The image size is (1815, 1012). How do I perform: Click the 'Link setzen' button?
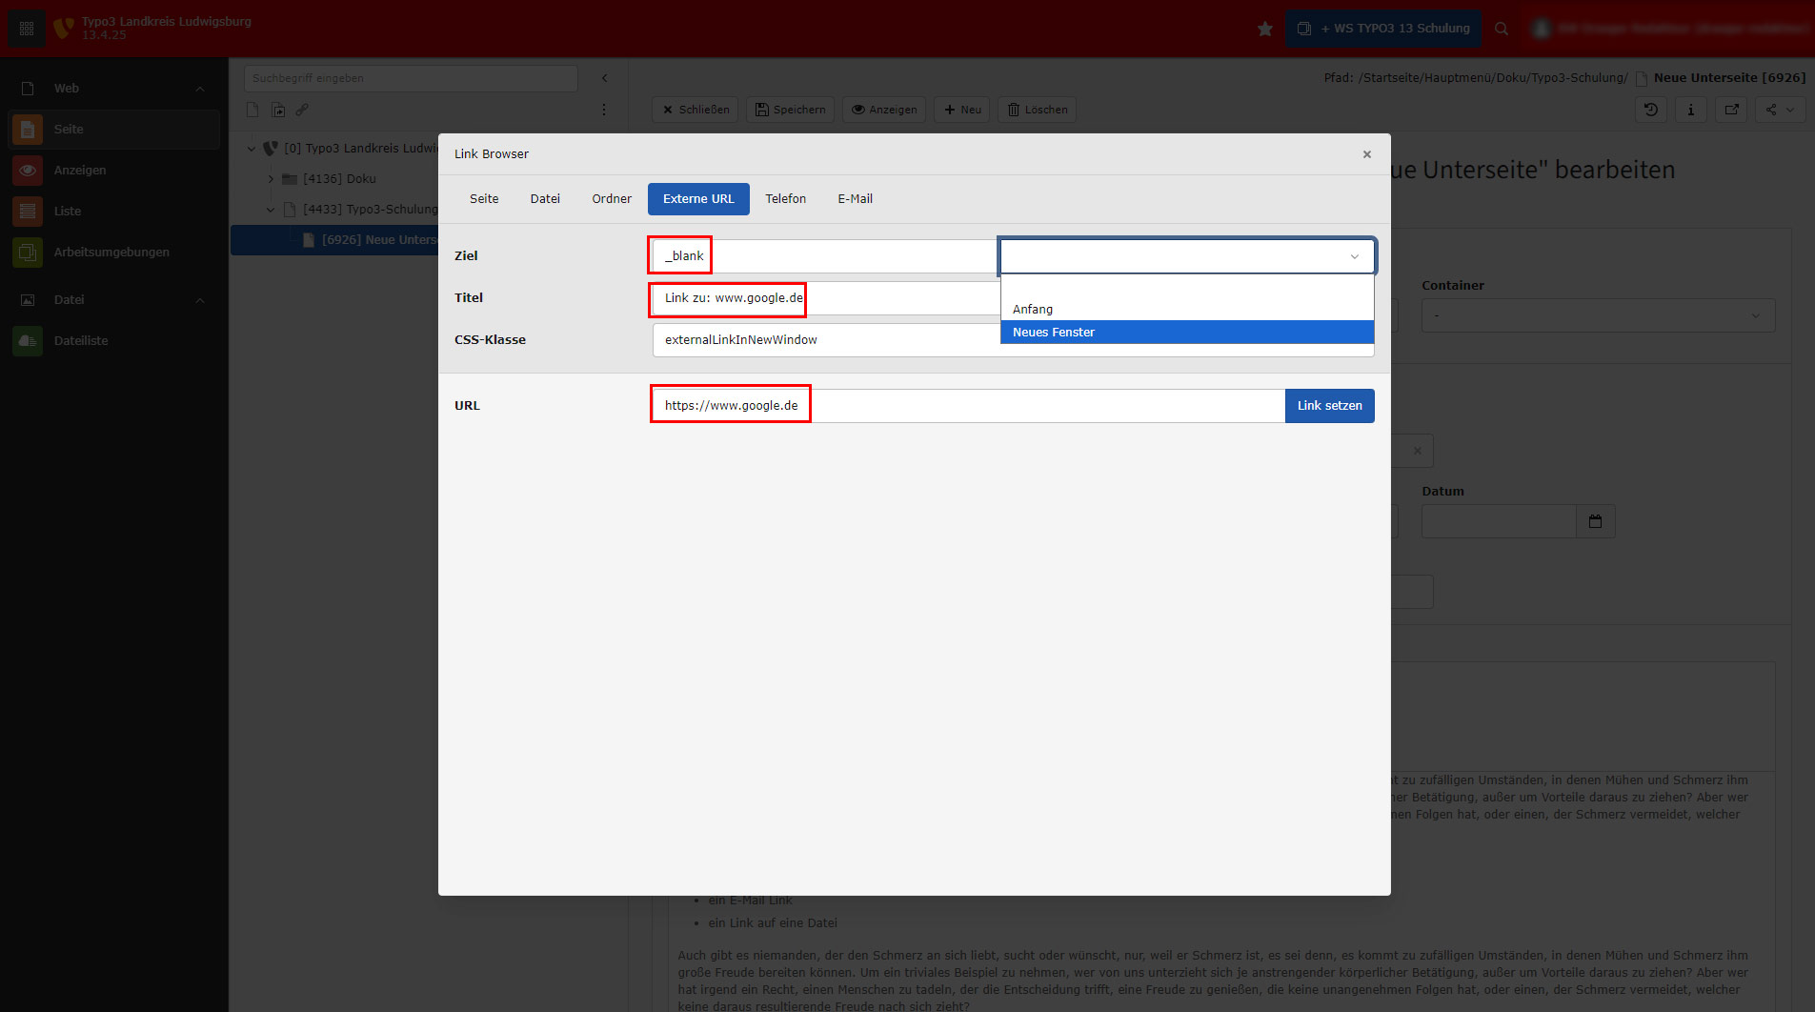(1329, 406)
